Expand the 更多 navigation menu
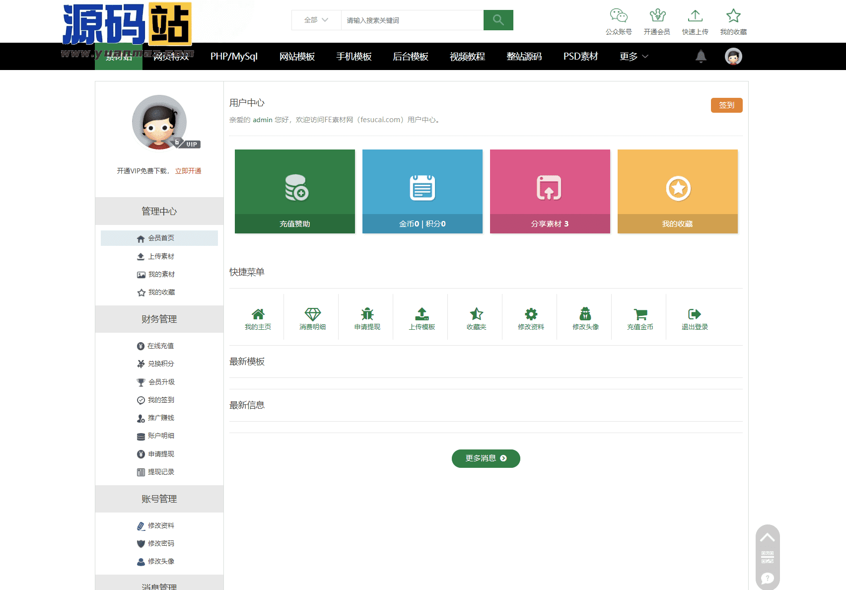The height and width of the screenshot is (590, 846). 634,57
